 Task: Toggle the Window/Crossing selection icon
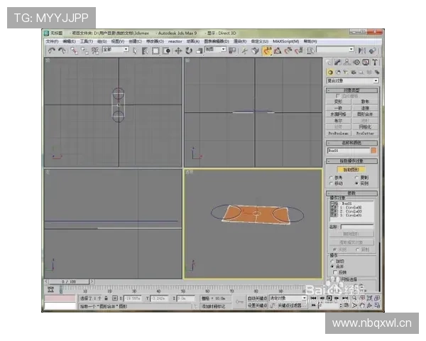(x=166, y=50)
